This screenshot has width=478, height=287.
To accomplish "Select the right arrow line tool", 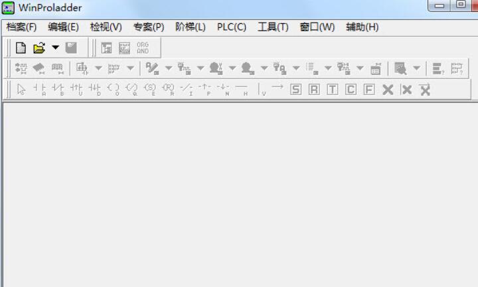I will point(278,87).
